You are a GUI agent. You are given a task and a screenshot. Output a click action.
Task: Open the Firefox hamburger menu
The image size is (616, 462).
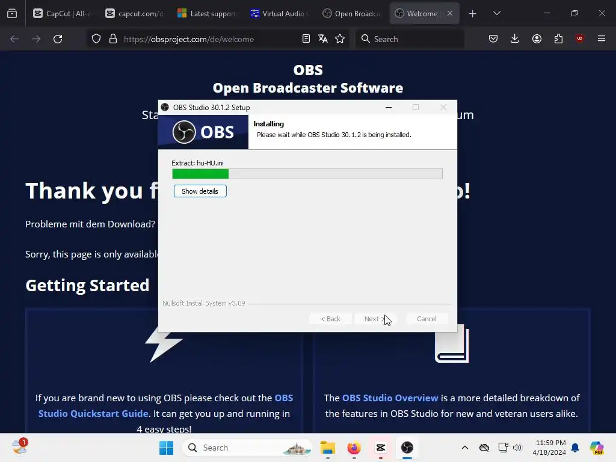pos(602,38)
